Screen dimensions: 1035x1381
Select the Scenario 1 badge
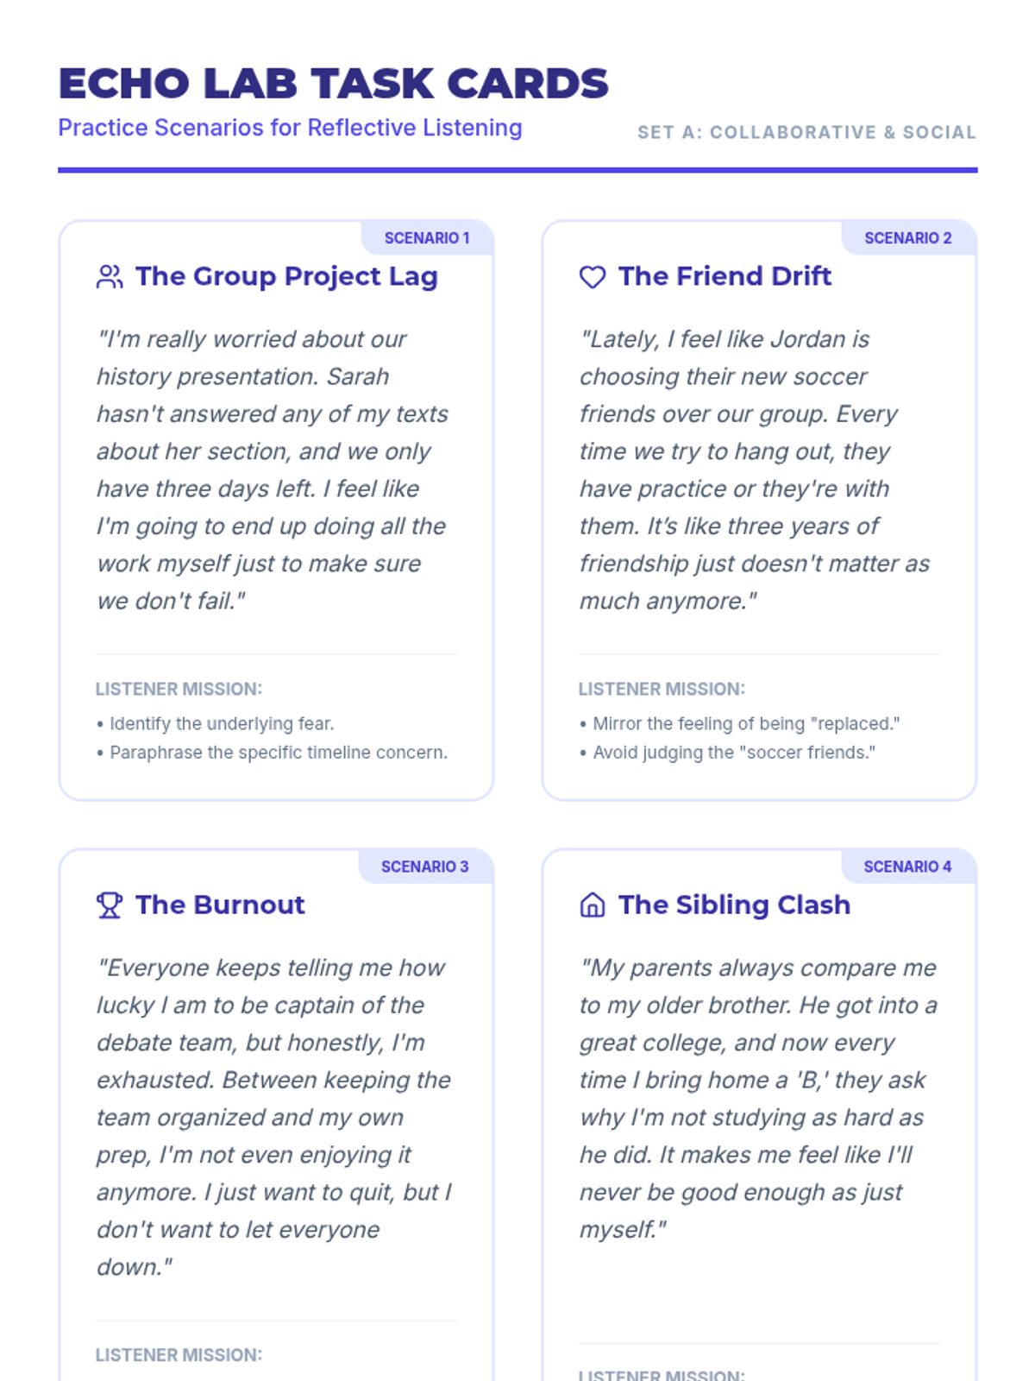tap(427, 238)
